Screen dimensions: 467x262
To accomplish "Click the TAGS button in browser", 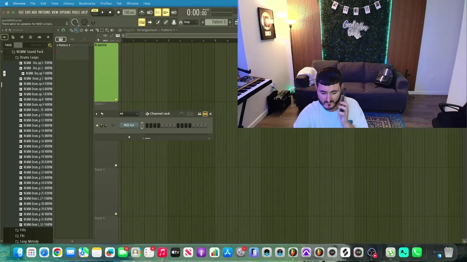I will [8, 45].
